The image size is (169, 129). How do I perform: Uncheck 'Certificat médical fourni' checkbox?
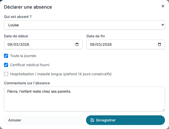tap(6, 65)
